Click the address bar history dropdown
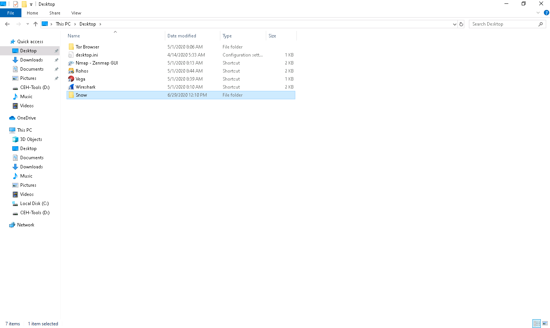Image resolution: width=550 pixels, height=328 pixels. click(x=454, y=24)
